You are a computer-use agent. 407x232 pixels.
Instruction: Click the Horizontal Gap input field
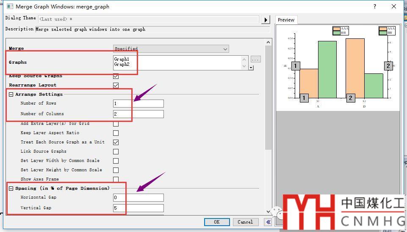pyautogui.click(x=138, y=197)
